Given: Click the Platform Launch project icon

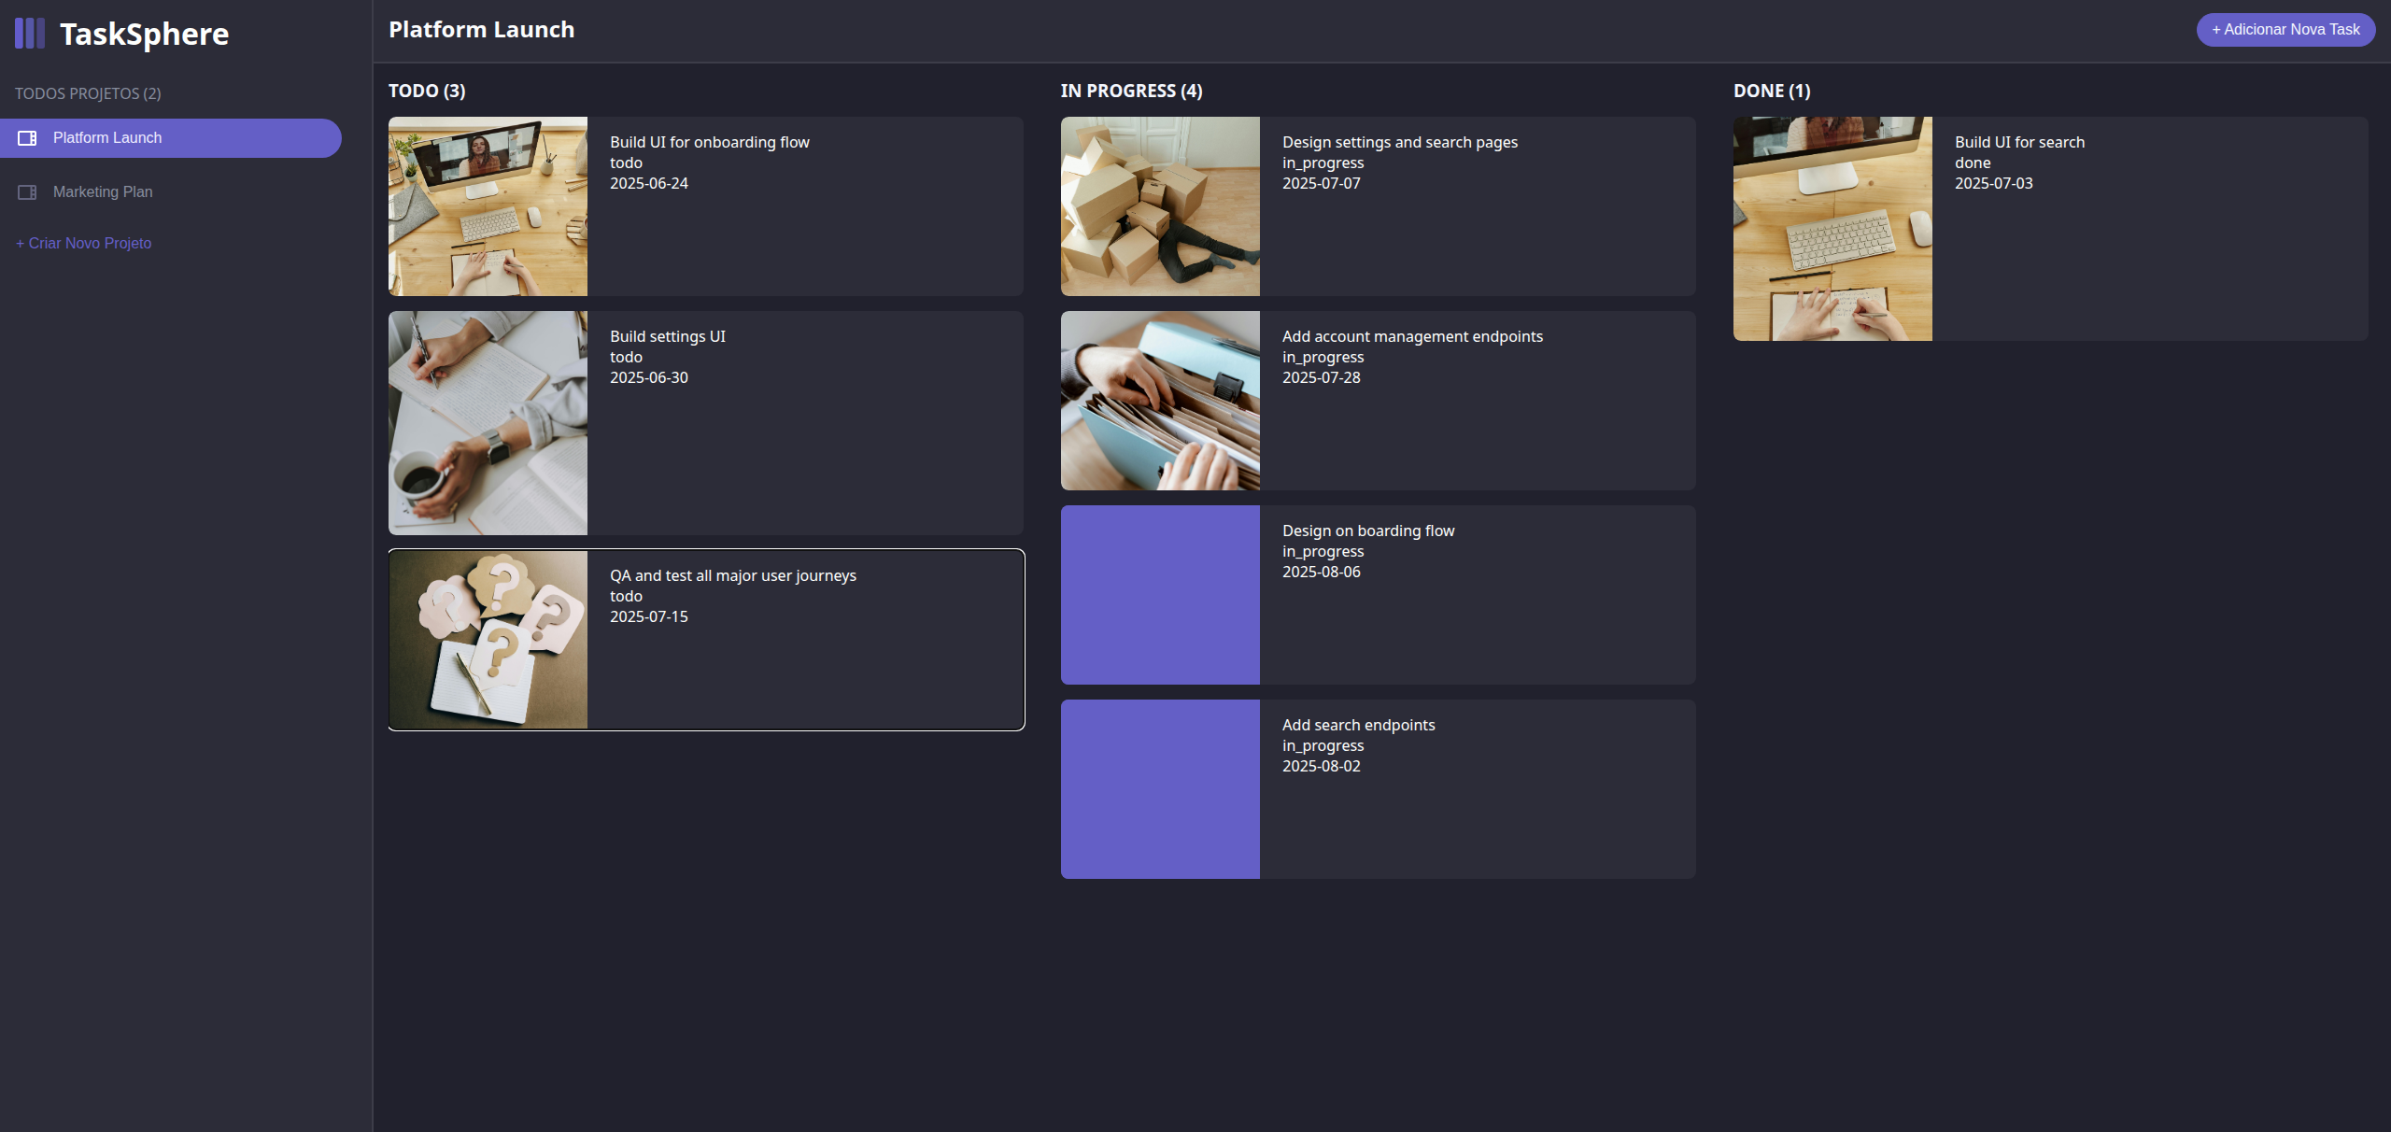Looking at the screenshot, I should [x=27, y=138].
